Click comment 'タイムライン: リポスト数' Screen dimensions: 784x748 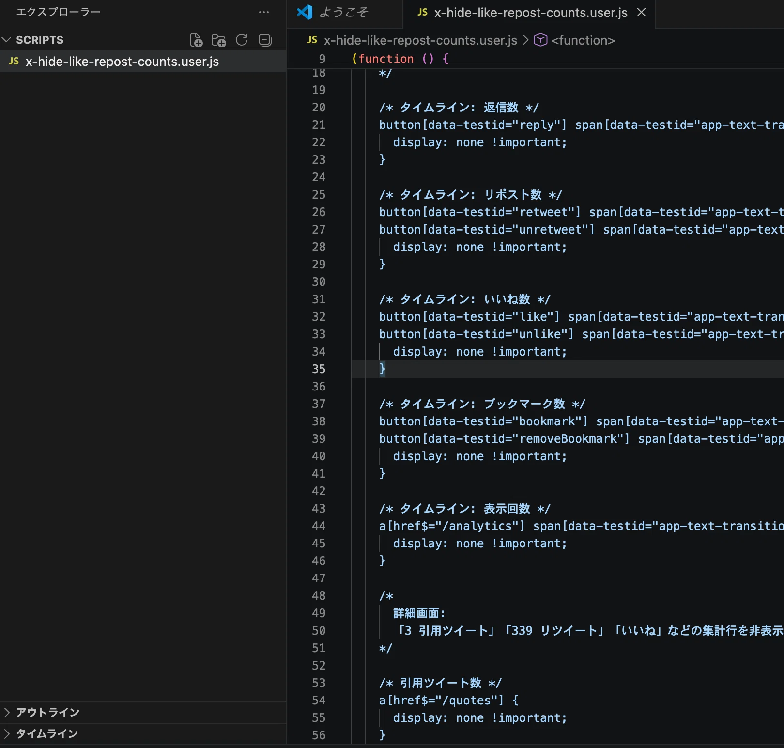(471, 194)
